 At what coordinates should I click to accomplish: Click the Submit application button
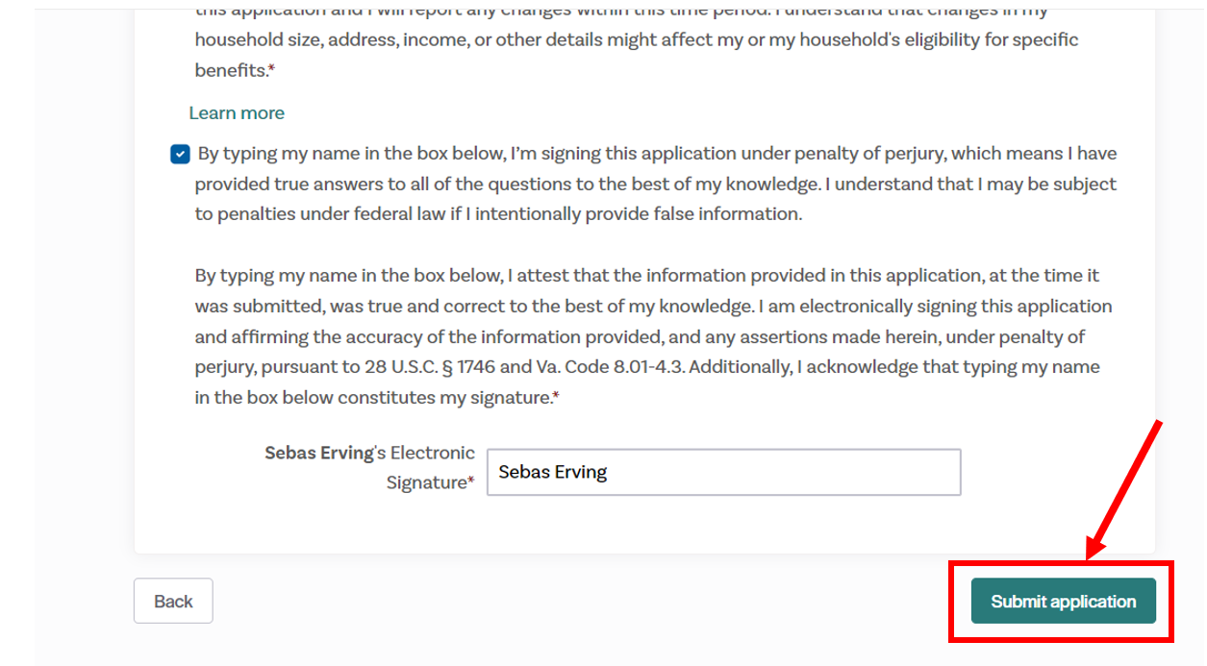[x=1063, y=602]
